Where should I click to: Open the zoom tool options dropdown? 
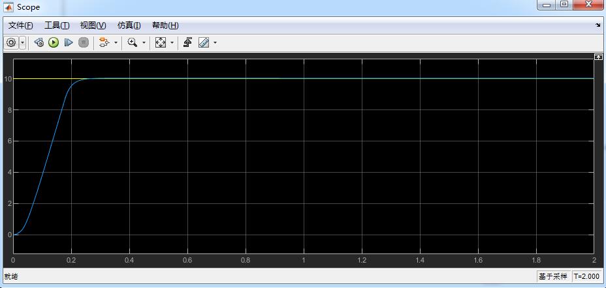pos(144,42)
